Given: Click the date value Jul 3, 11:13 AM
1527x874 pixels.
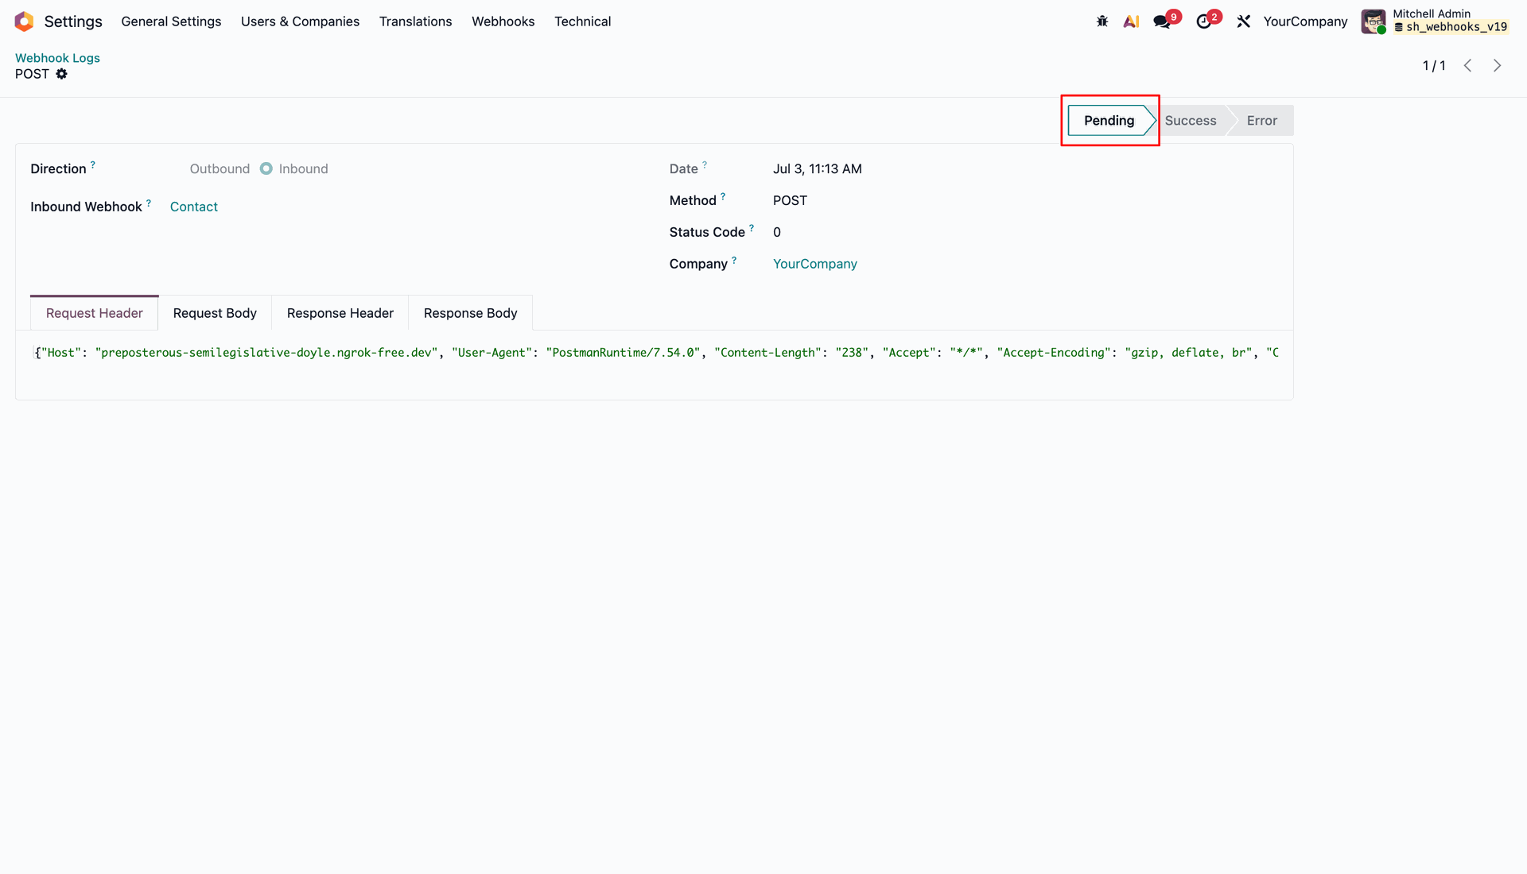Looking at the screenshot, I should 817,168.
